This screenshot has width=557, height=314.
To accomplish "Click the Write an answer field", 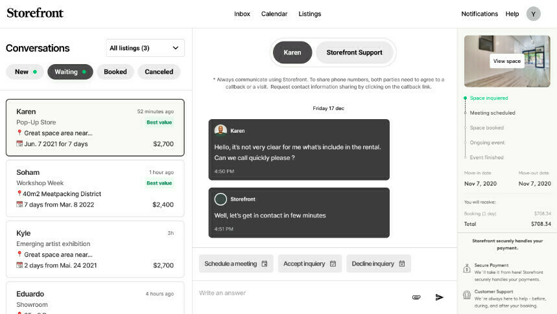I will point(298,293).
